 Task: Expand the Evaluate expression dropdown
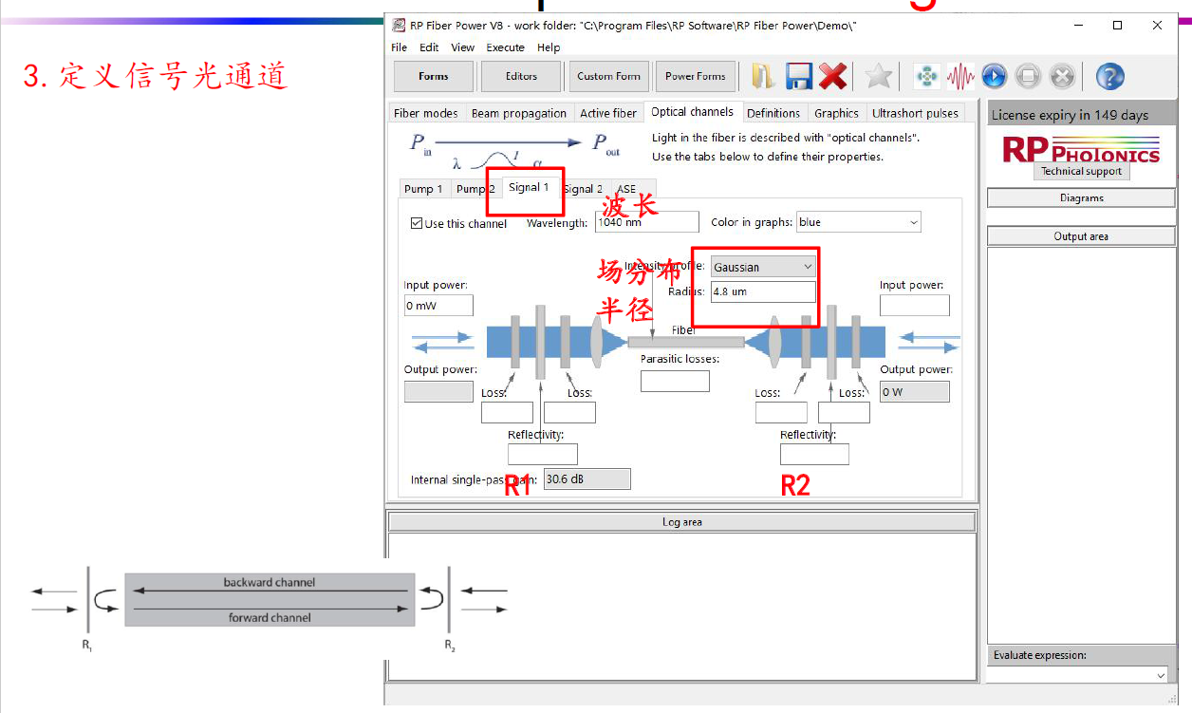[1161, 675]
